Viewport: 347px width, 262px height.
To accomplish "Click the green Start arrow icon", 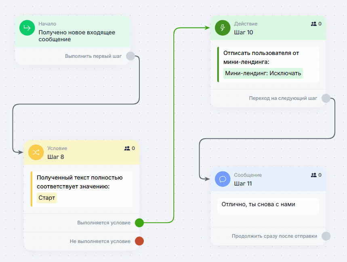I will 27,27.
